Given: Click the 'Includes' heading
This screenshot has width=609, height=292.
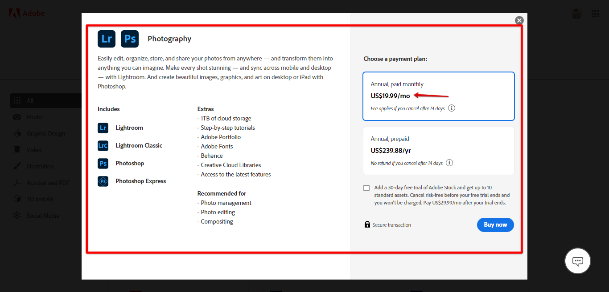Looking at the screenshot, I should point(109,109).
